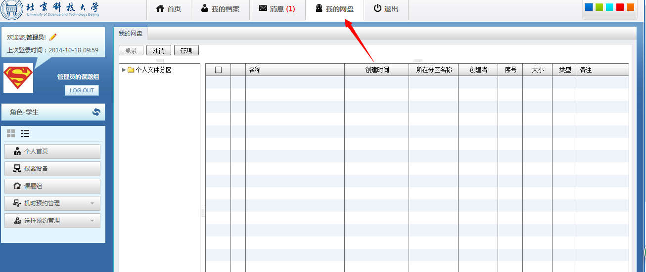646x272 pixels.
Task: Switch to grid view icon
Action: (x=11, y=133)
